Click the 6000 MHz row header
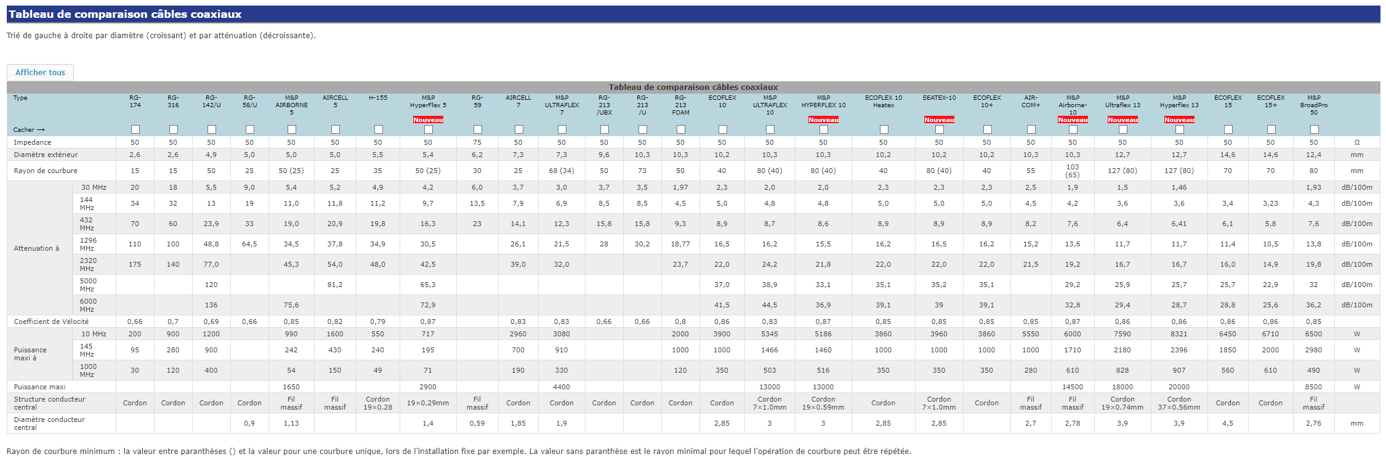The image size is (1386, 462). 88,305
